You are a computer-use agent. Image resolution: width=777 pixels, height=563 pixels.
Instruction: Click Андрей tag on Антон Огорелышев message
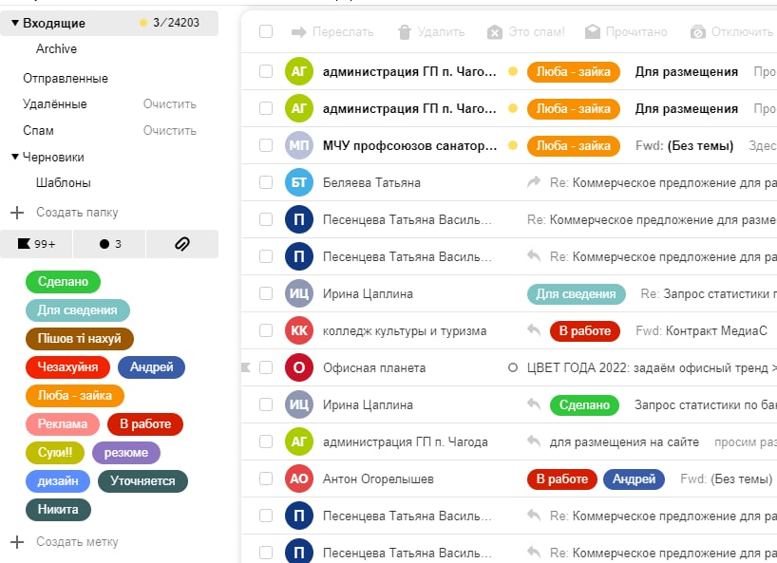(x=634, y=479)
